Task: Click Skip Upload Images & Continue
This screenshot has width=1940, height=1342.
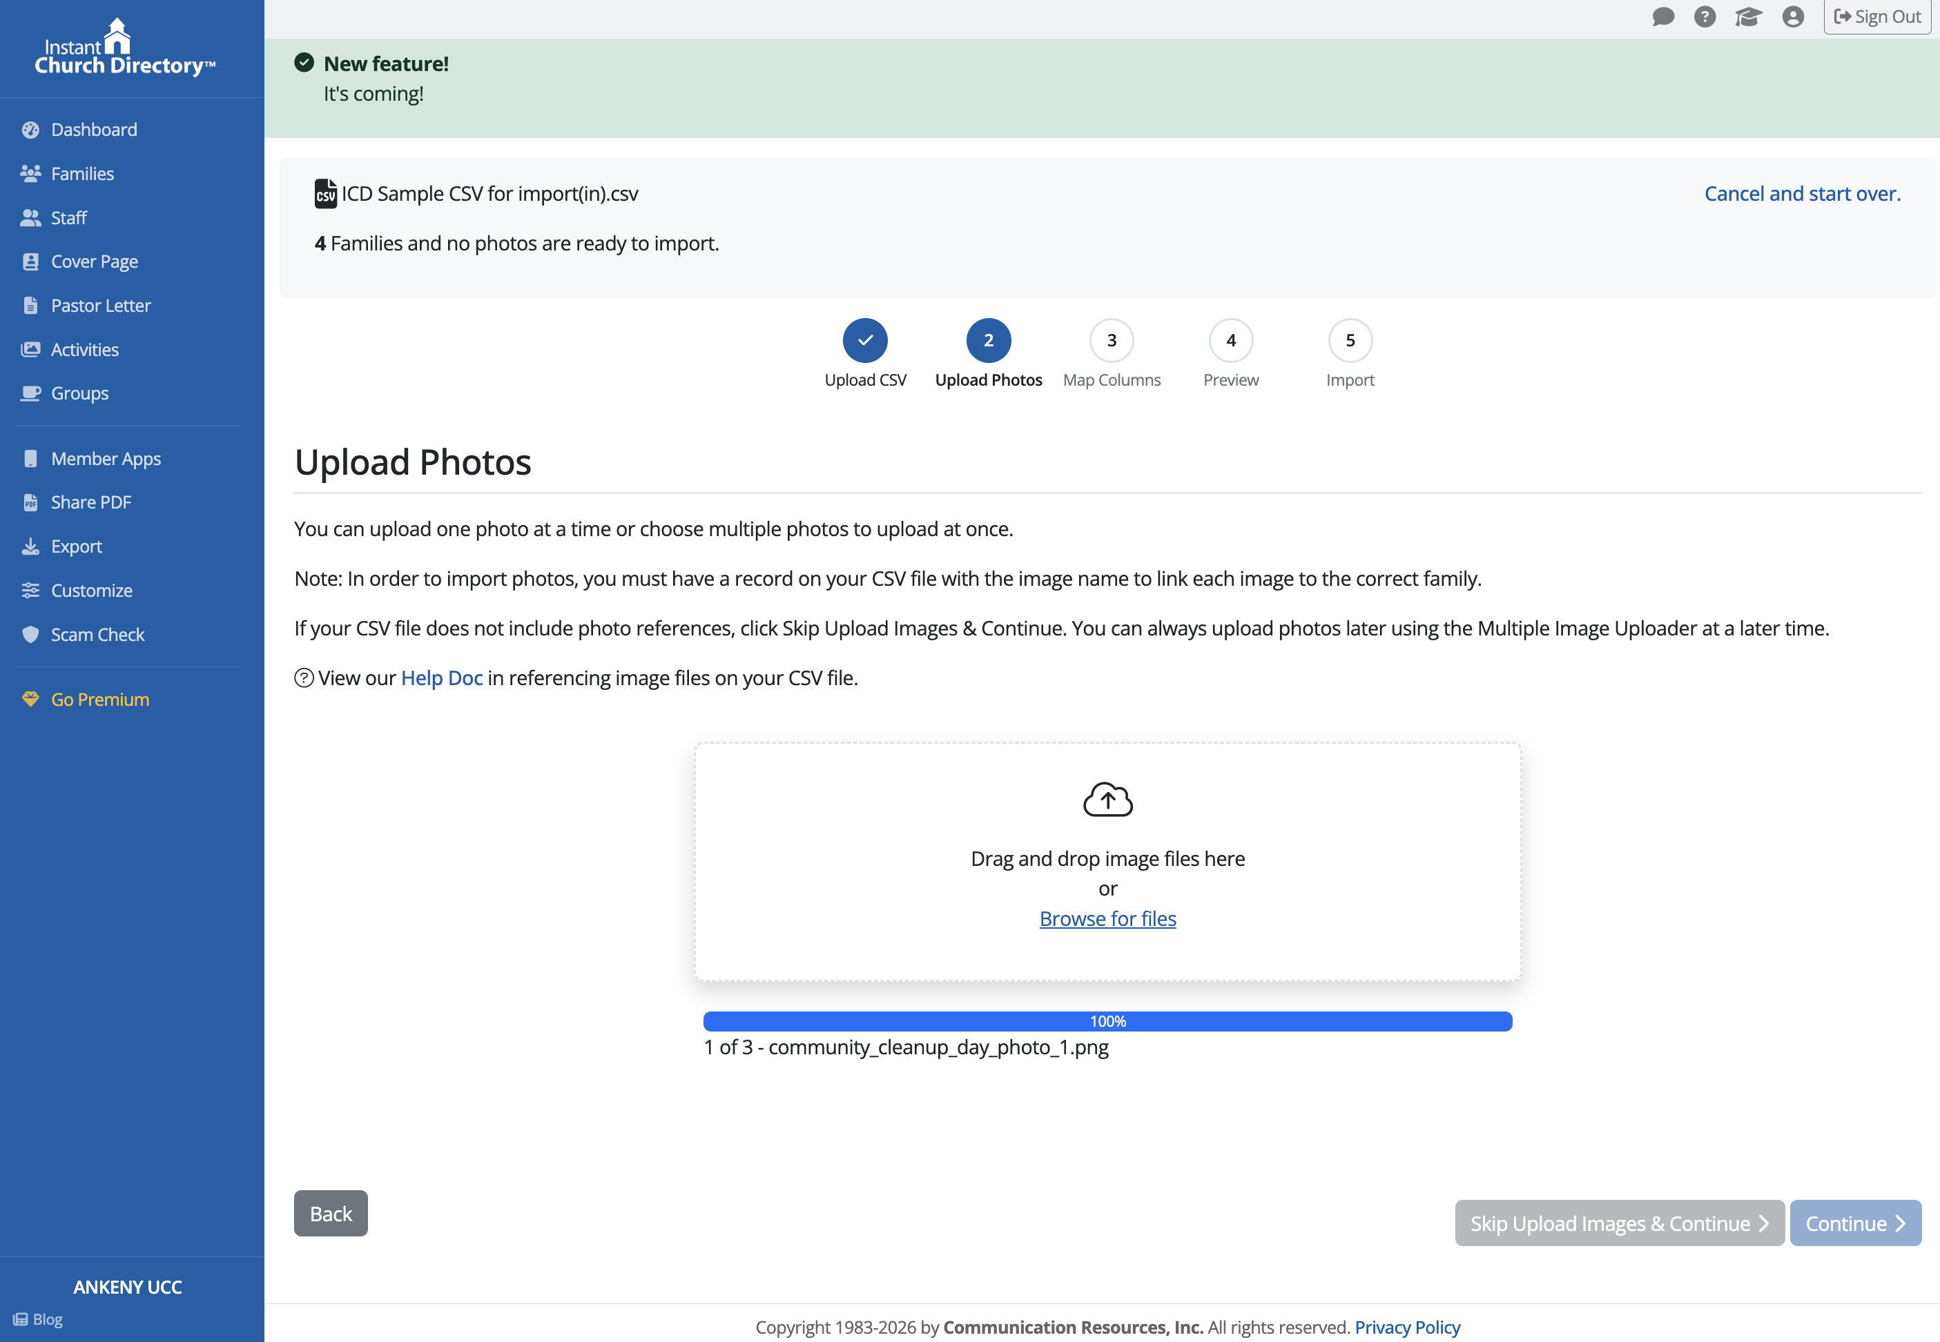Action: pos(1619,1223)
